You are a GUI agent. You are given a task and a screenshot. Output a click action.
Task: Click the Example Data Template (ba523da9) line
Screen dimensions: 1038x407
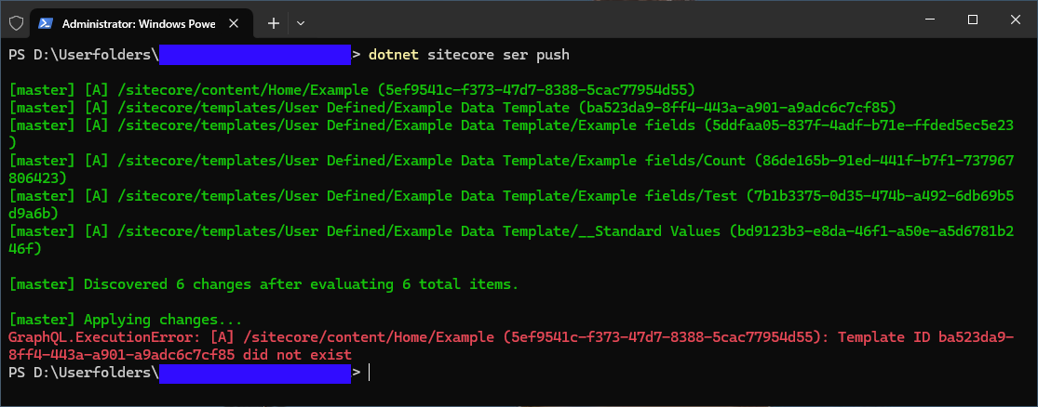452,107
